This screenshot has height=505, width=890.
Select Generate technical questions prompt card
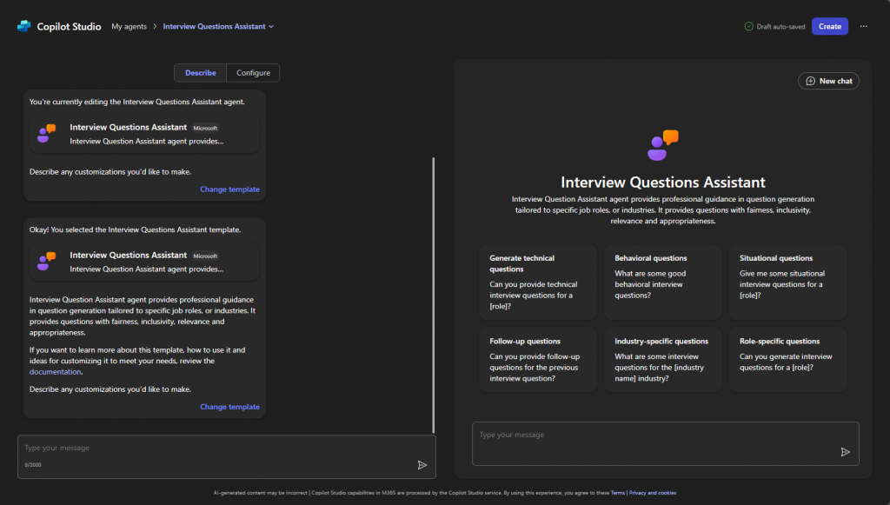coord(537,282)
